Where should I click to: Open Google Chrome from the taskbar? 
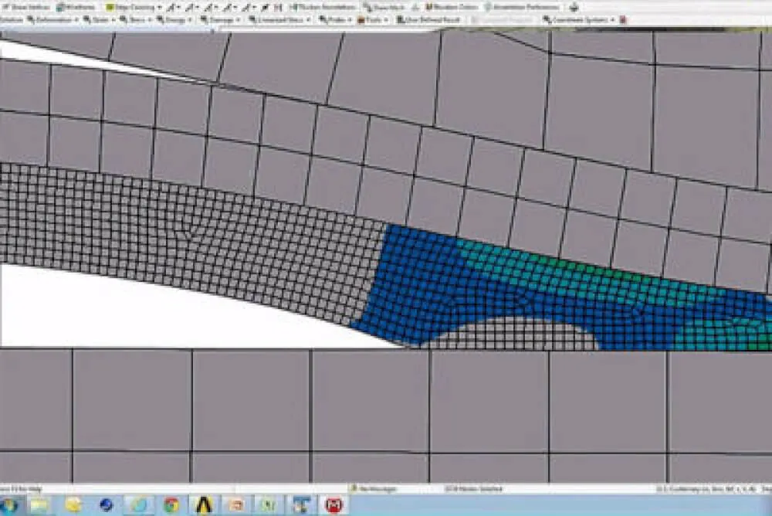point(171,505)
